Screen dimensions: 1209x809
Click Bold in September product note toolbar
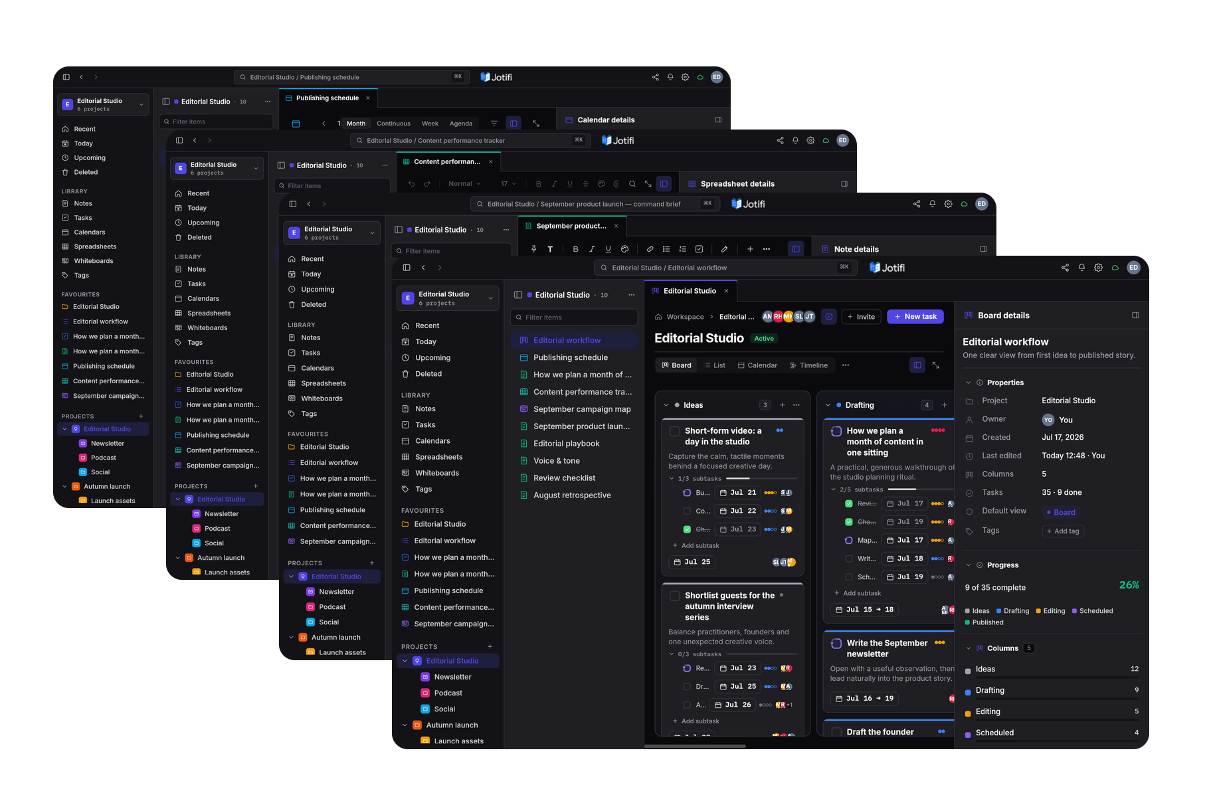point(575,249)
